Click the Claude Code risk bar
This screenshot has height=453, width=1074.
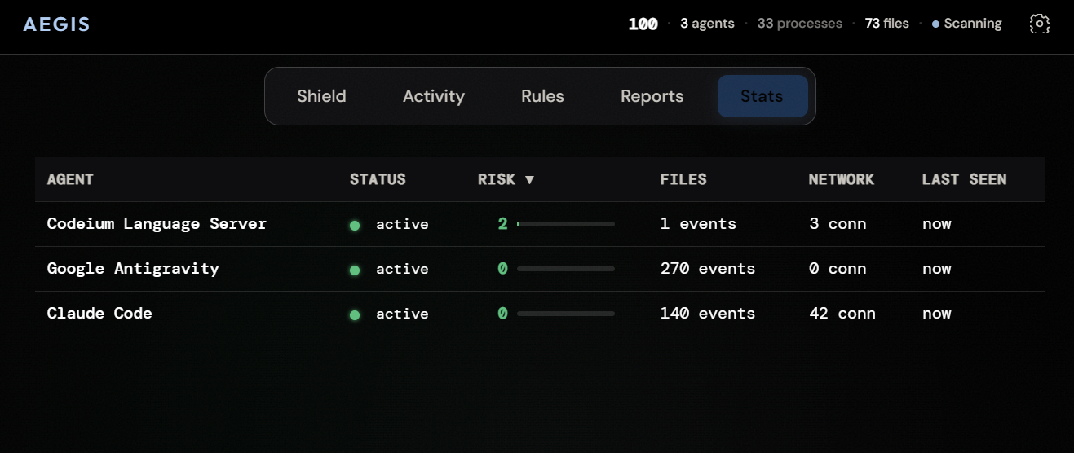565,314
